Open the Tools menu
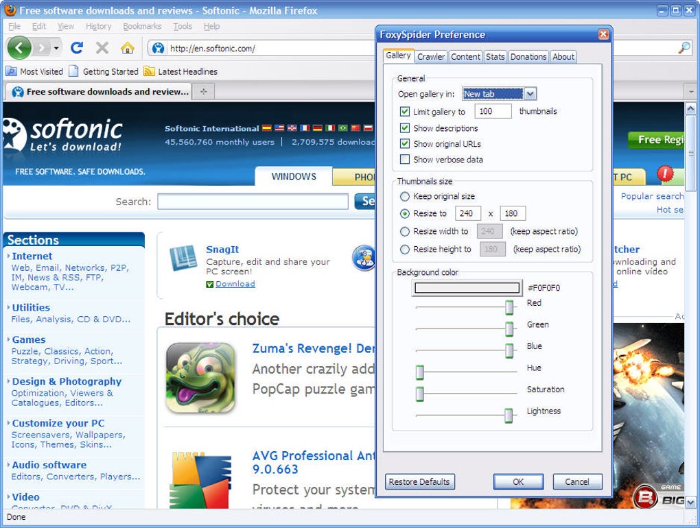The height and width of the screenshot is (528, 700). pyautogui.click(x=183, y=26)
